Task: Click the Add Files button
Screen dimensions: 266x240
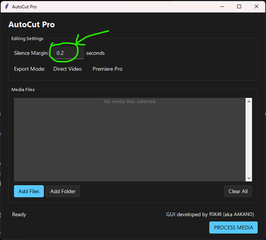Action: click(29, 191)
